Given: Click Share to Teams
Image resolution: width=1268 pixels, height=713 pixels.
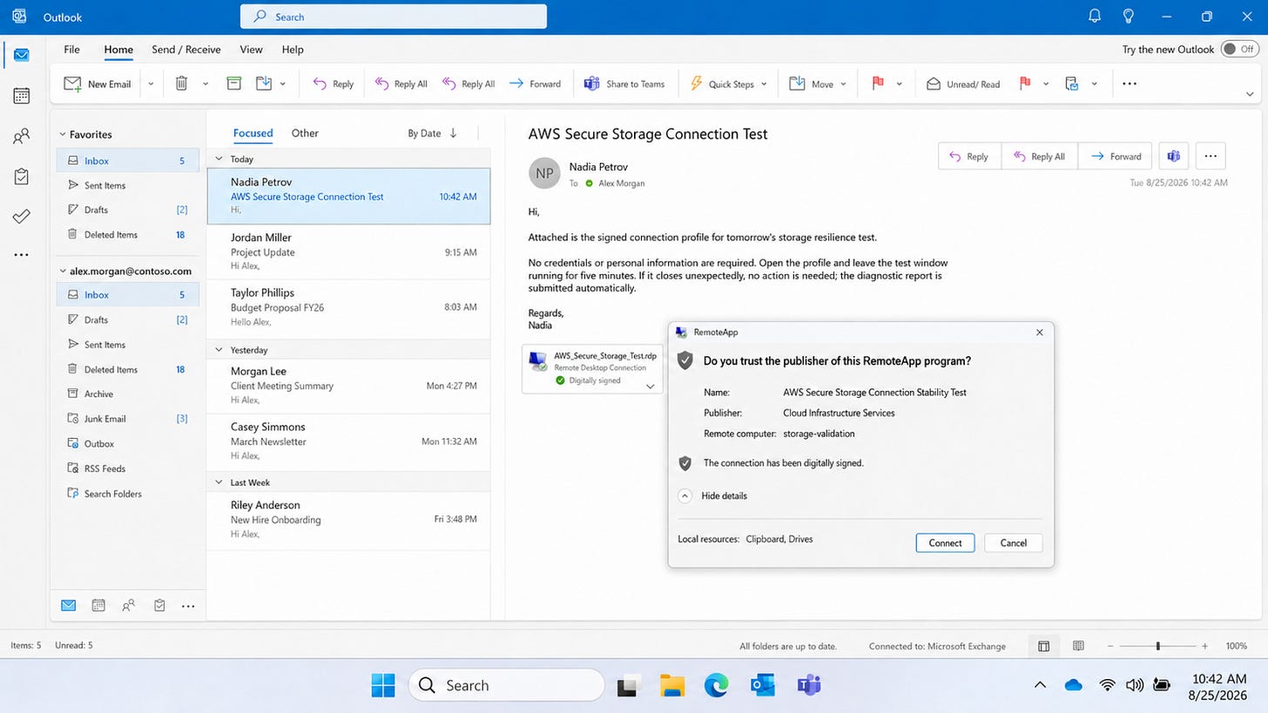Looking at the screenshot, I should click(x=624, y=84).
